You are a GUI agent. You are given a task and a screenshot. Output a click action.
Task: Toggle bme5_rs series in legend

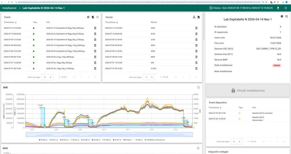[x=96, y=140]
